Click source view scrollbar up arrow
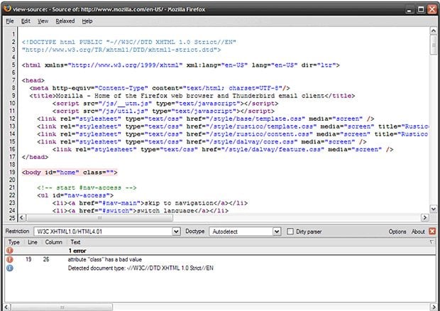 pyautogui.click(x=434, y=31)
